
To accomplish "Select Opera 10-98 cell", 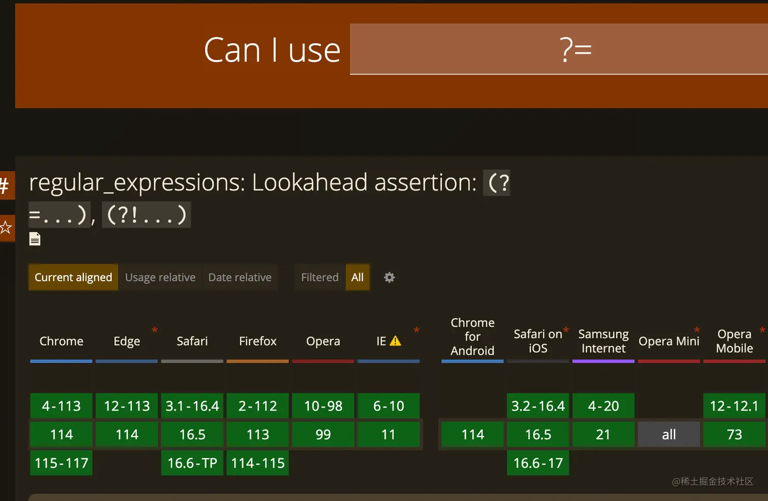I will pyautogui.click(x=323, y=406).
